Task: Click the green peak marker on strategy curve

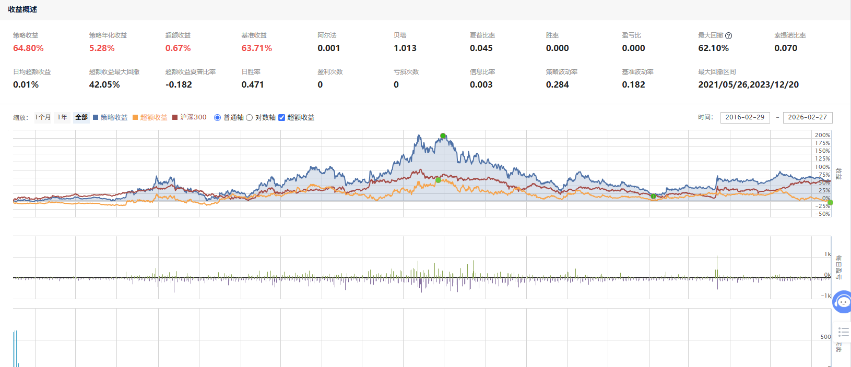Action: [x=443, y=136]
